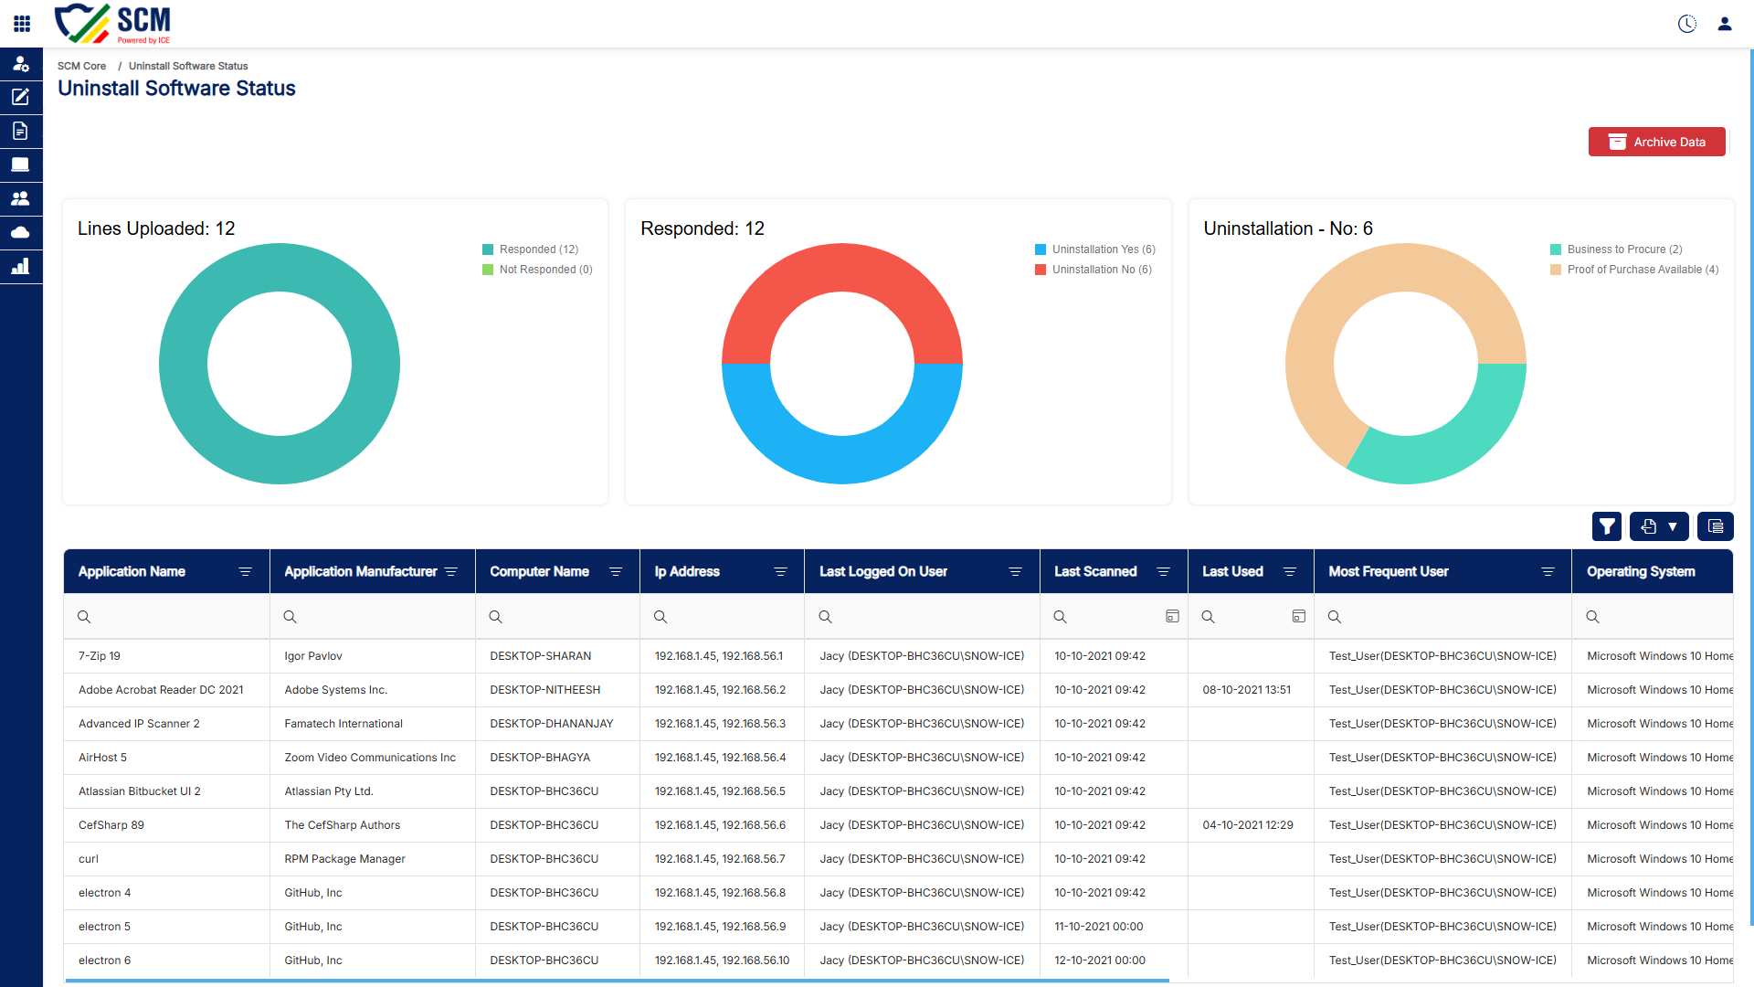Open the column chooser icon above table
The width and height of the screenshot is (1754, 987).
coord(1716,526)
